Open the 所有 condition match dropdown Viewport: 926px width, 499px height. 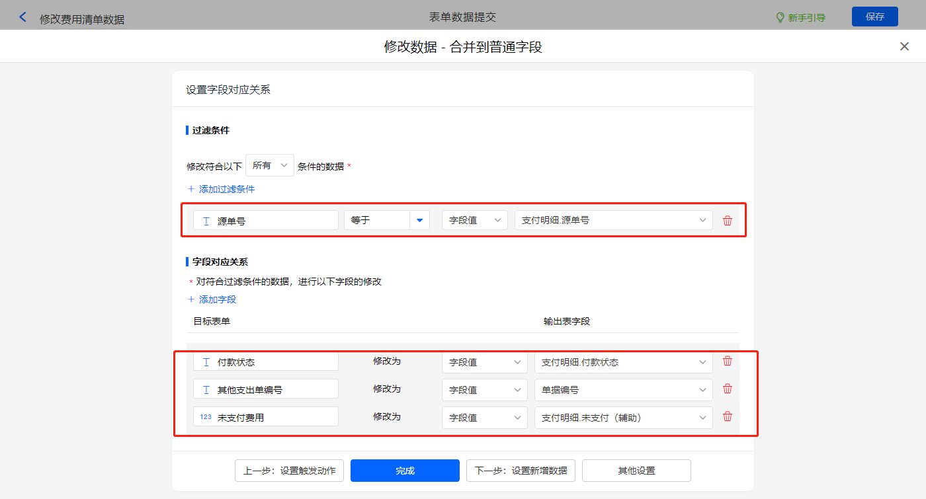tap(270, 166)
